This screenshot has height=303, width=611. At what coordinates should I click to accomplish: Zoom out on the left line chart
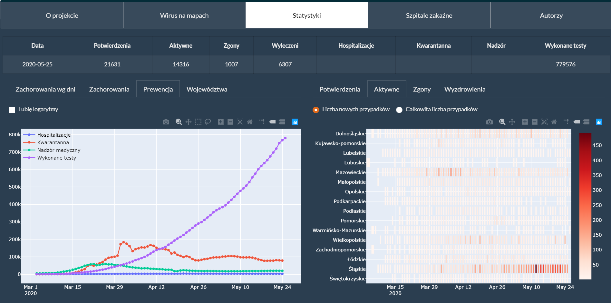point(230,122)
